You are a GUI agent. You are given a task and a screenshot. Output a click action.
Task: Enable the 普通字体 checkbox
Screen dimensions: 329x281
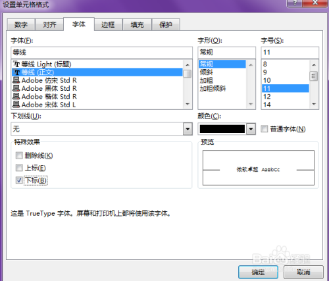tap(265, 129)
